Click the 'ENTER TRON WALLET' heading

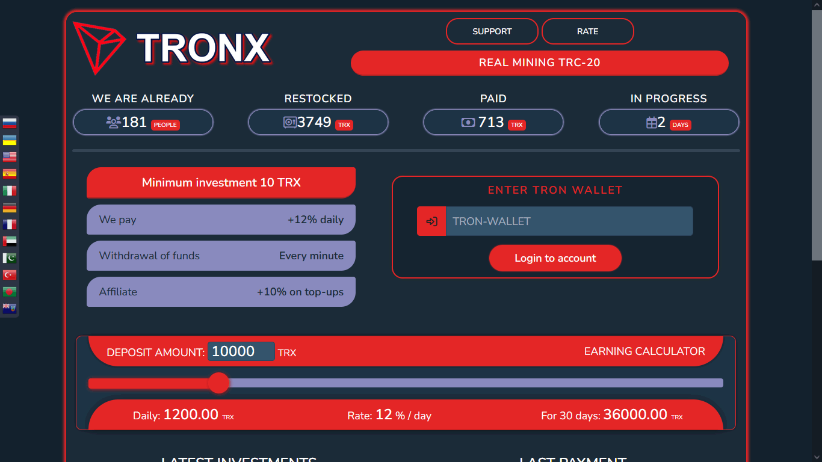coord(555,190)
